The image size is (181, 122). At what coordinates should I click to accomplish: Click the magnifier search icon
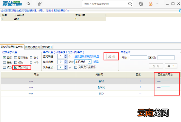[x=130, y=4]
